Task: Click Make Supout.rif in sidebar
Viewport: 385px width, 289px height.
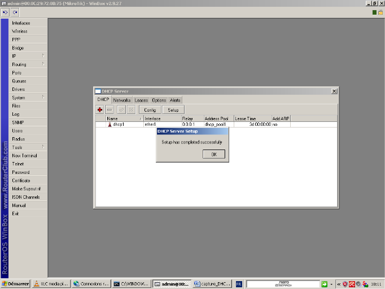Action: (x=28, y=189)
